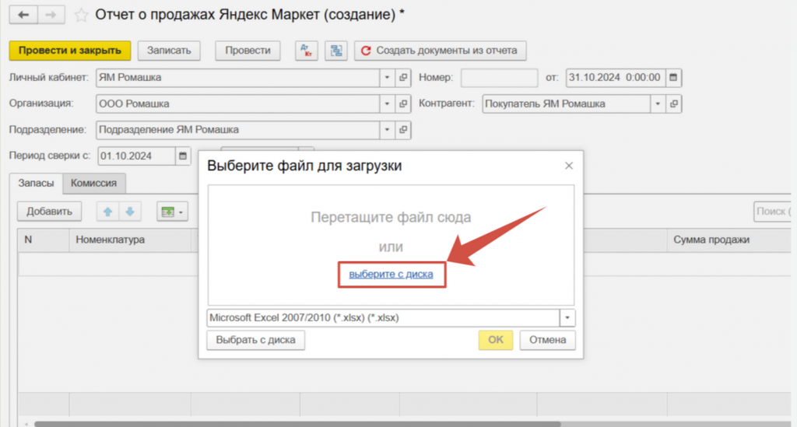
Task: Select the Запасы tab
Action: [x=37, y=184]
